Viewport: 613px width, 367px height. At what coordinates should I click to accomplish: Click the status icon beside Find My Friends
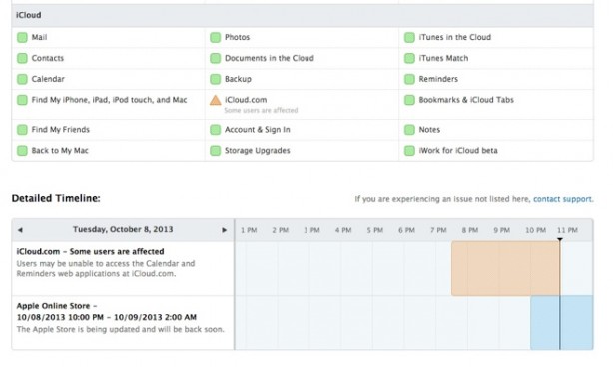22,130
